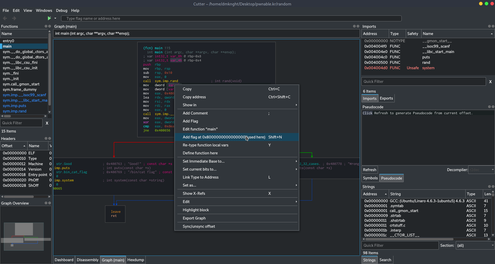Select the Entry point header row
Screen dimensions: 495x264
click(x=26, y=175)
